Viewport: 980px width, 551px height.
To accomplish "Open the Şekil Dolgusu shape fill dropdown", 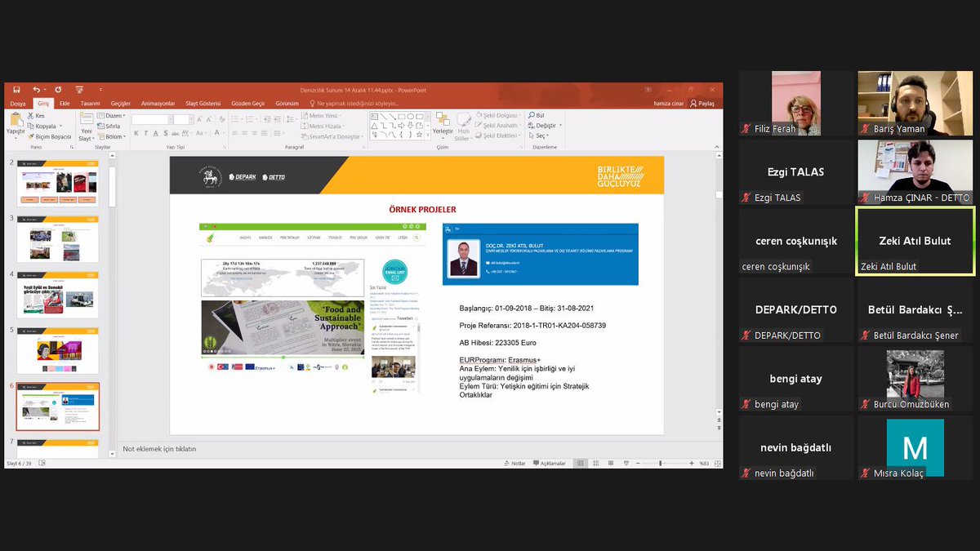I will click(498, 115).
